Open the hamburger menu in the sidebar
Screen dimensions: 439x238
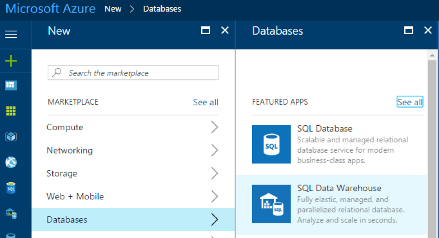11,34
